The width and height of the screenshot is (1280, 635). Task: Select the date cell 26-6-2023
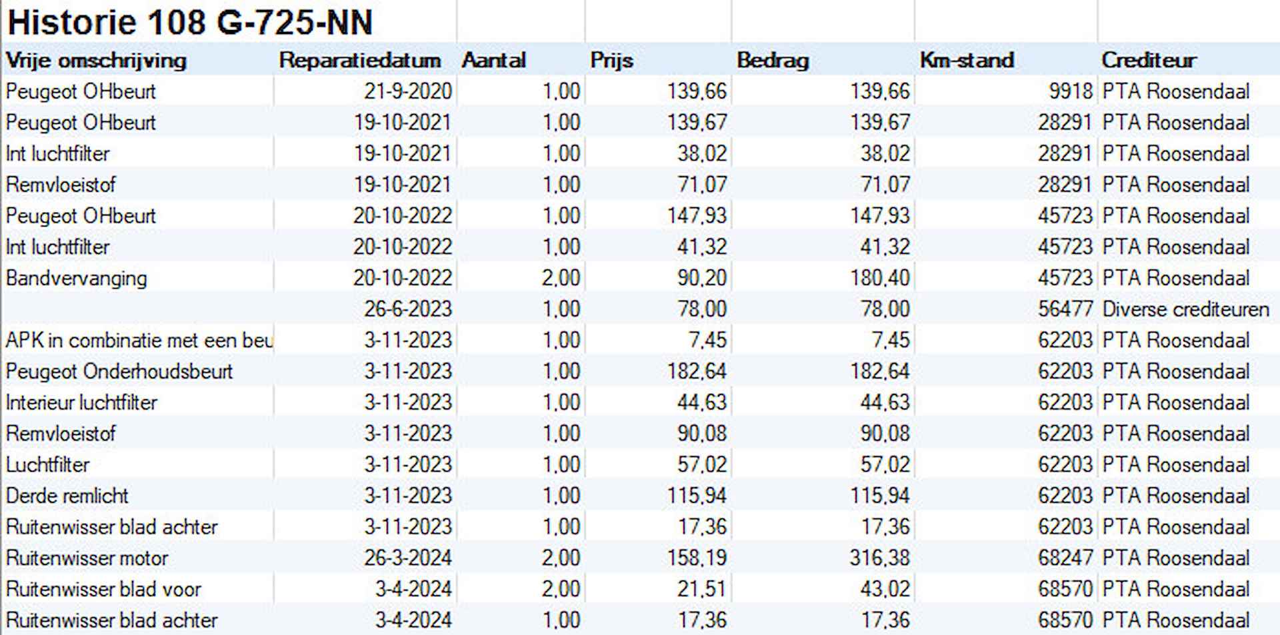(408, 309)
